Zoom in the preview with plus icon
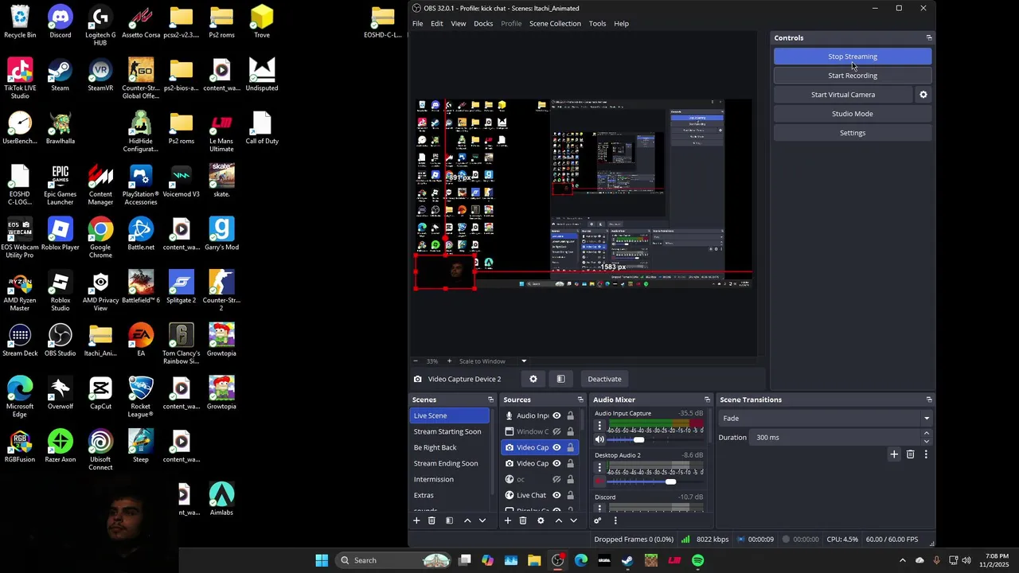1019x573 pixels. point(449,361)
